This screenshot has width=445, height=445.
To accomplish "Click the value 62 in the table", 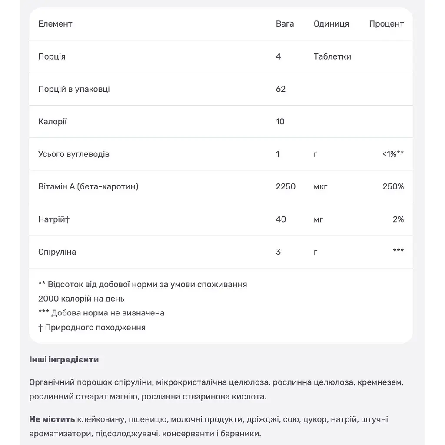I will coord(281,89).
